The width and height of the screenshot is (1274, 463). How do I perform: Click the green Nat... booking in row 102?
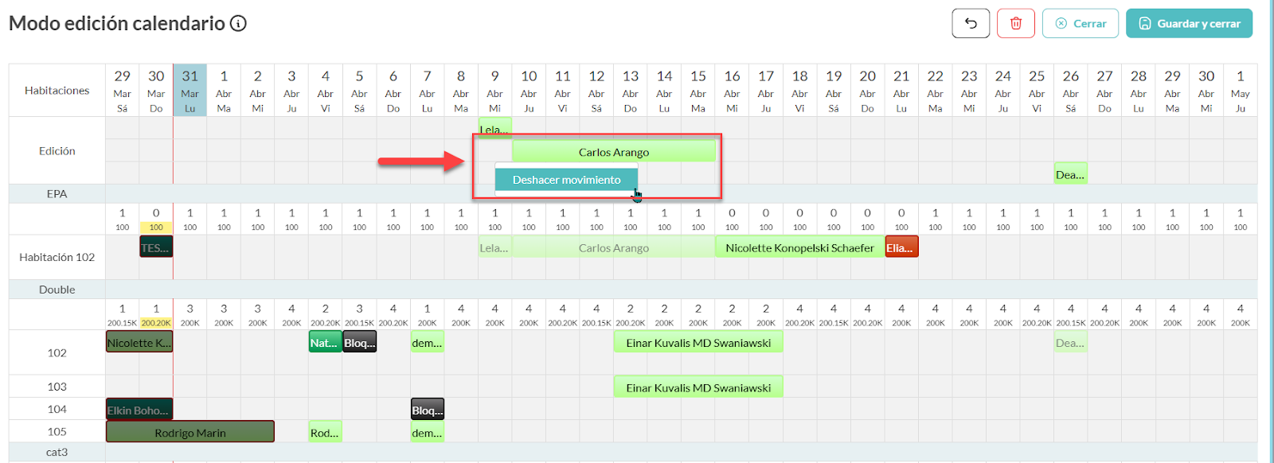325,342
